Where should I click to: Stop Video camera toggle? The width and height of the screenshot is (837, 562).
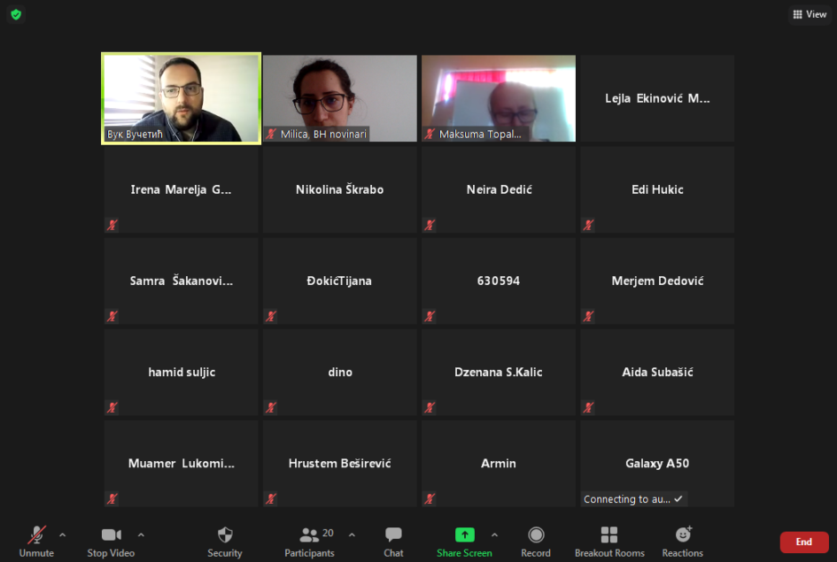click(111, 542)
